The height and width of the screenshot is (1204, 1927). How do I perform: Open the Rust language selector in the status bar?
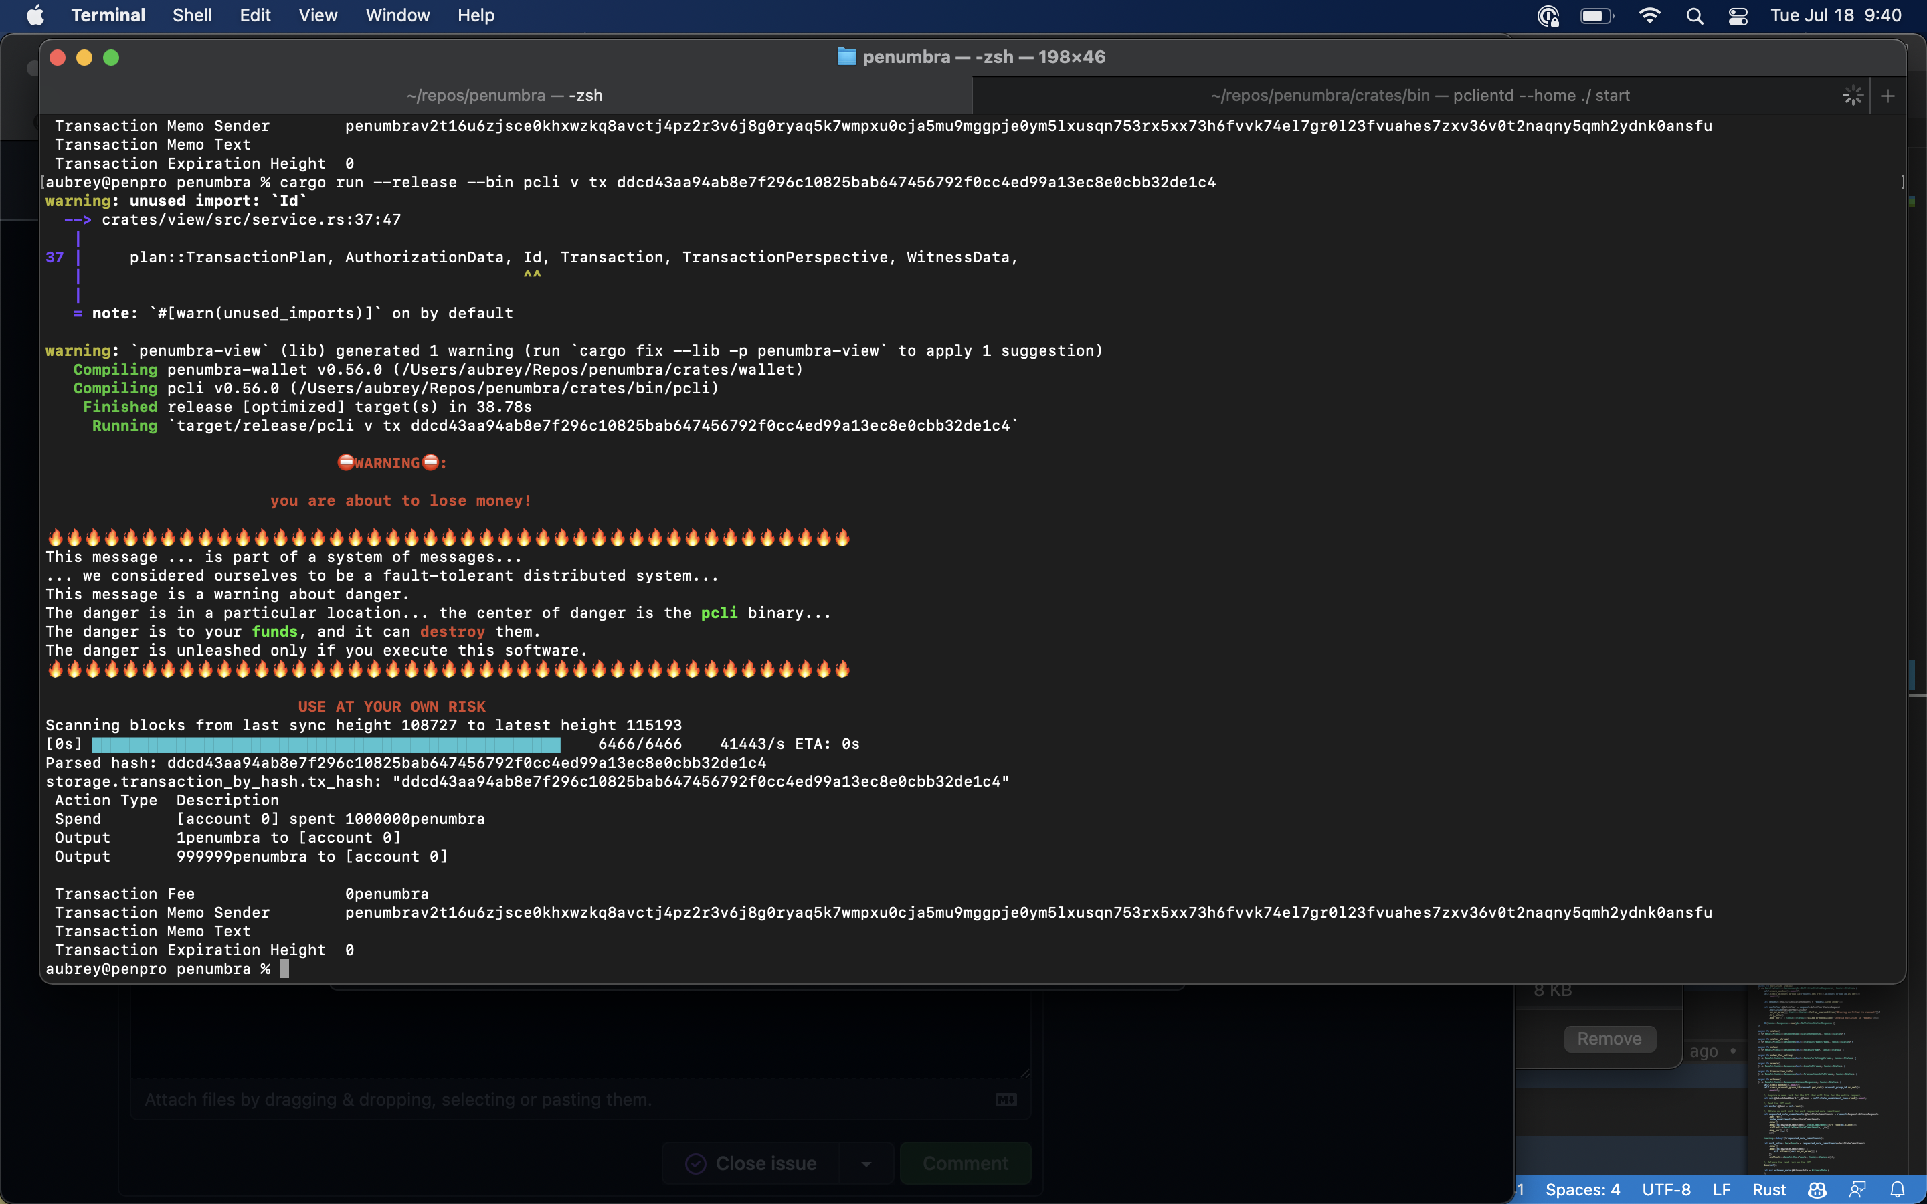click(x=1768, y=1190)
